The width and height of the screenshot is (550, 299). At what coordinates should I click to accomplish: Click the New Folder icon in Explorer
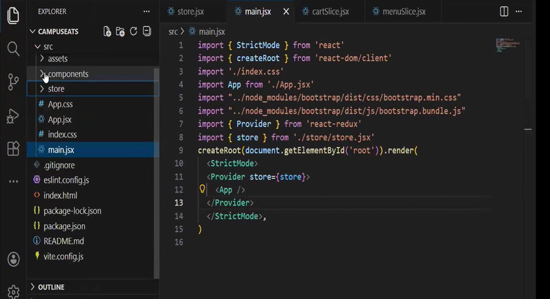point(120,32)
